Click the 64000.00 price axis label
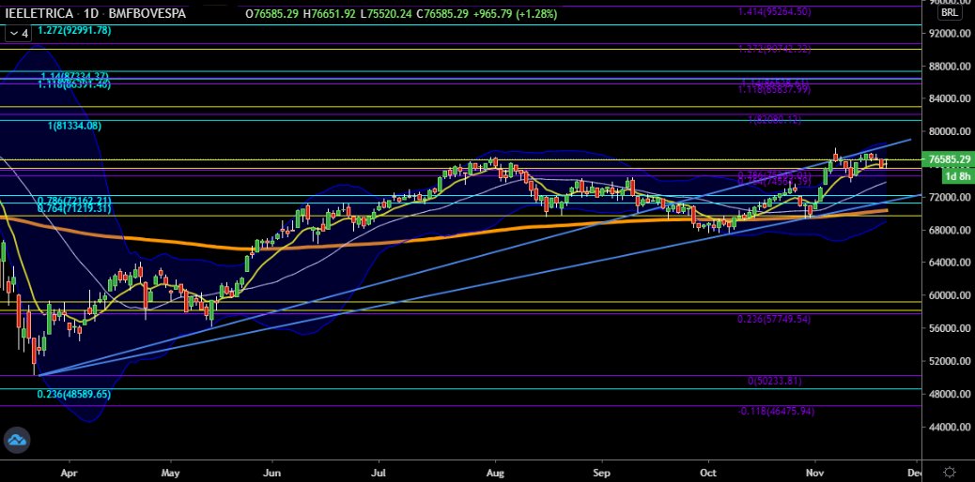 pyautogui.click(x=950, y=263)
